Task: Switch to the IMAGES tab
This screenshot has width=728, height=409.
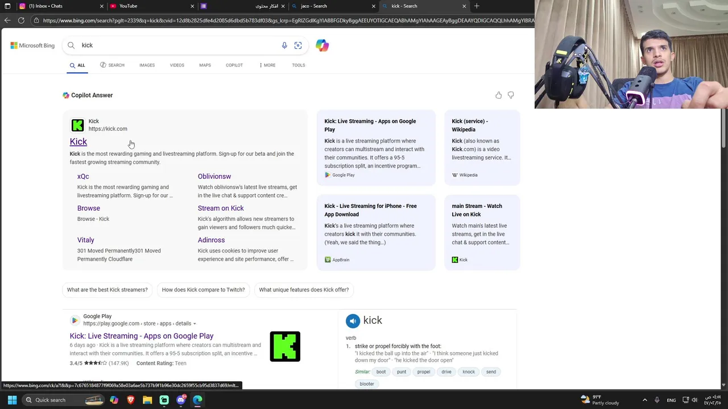Action: click(x=147, y=65)
